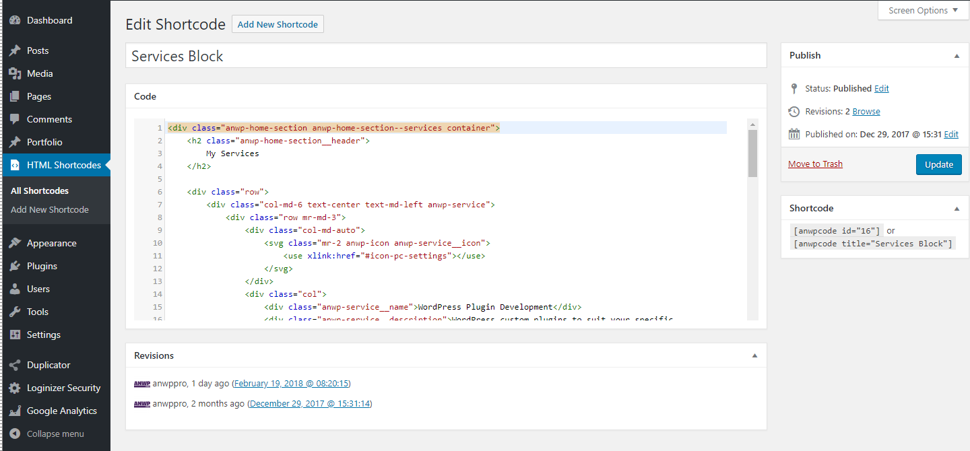This screenshot has height=451, width=970.
Task: Click the Posts pin icon
Action: (15, 50)
